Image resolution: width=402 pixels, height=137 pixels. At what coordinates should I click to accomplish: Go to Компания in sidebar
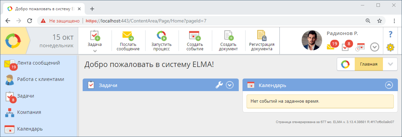pos(29,112)
